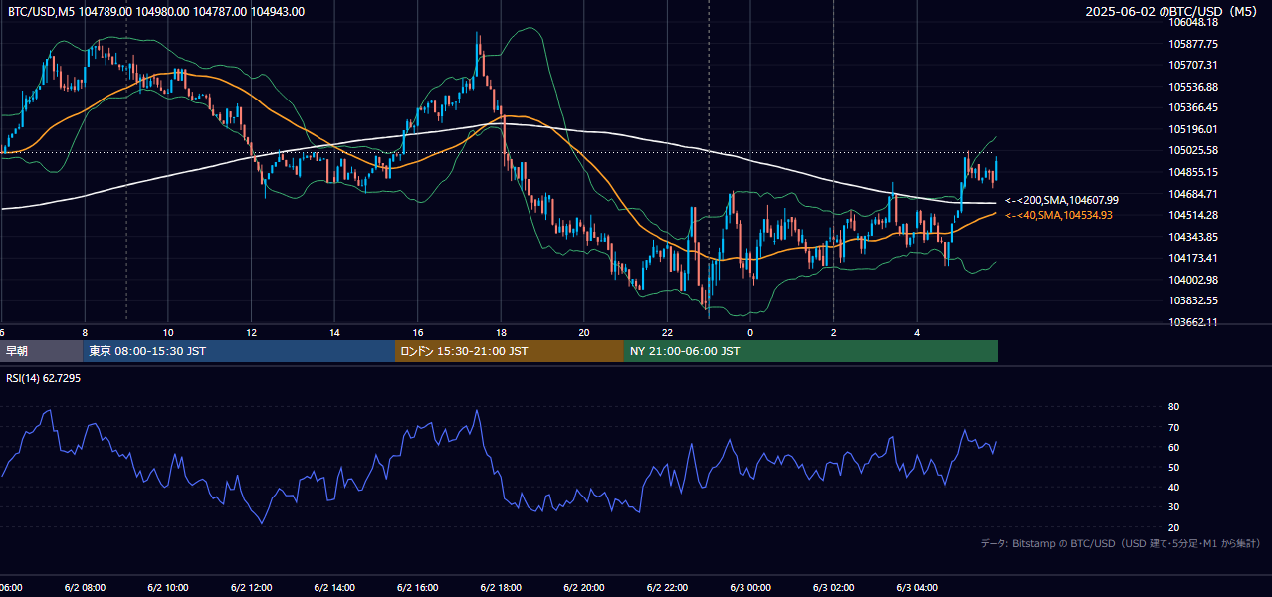This screenshot has width=1272, height=597.
Task: Click price axis value 103662.11
Action: [1194, 322]
